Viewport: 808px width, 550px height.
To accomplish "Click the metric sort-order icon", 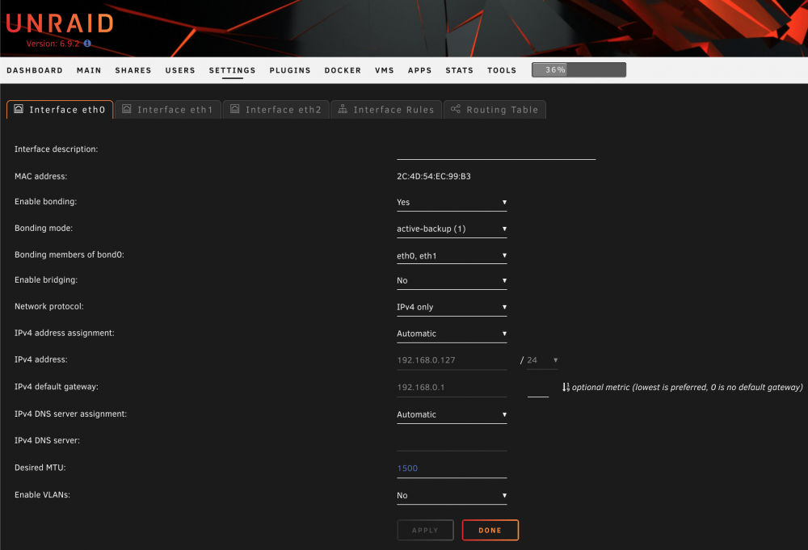I will (566, 387).
